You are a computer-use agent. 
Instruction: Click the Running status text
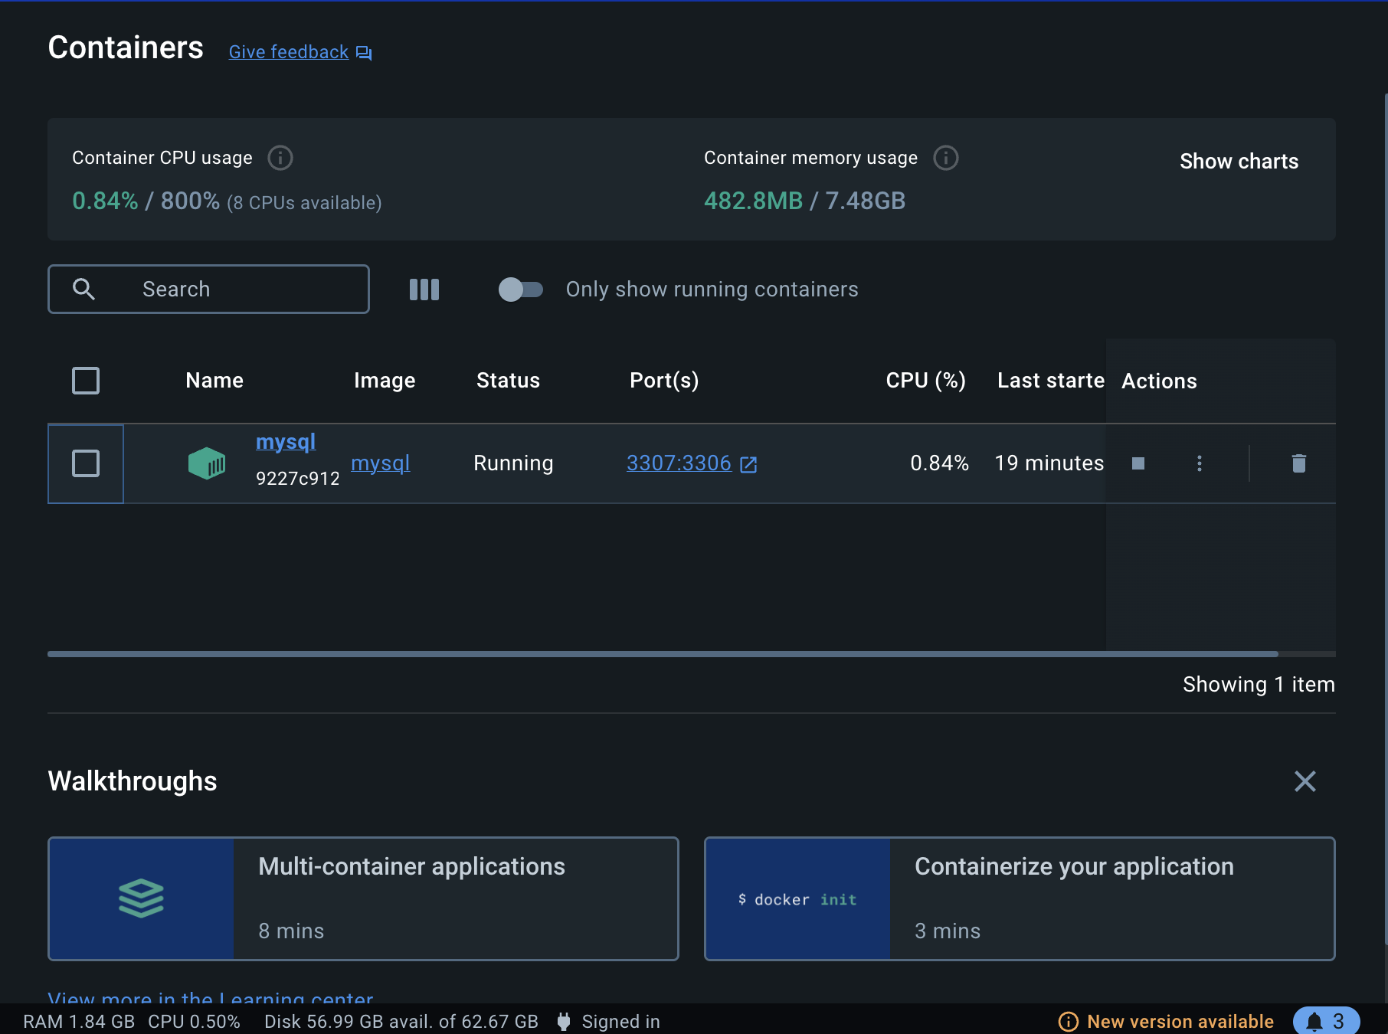point(513,463)
